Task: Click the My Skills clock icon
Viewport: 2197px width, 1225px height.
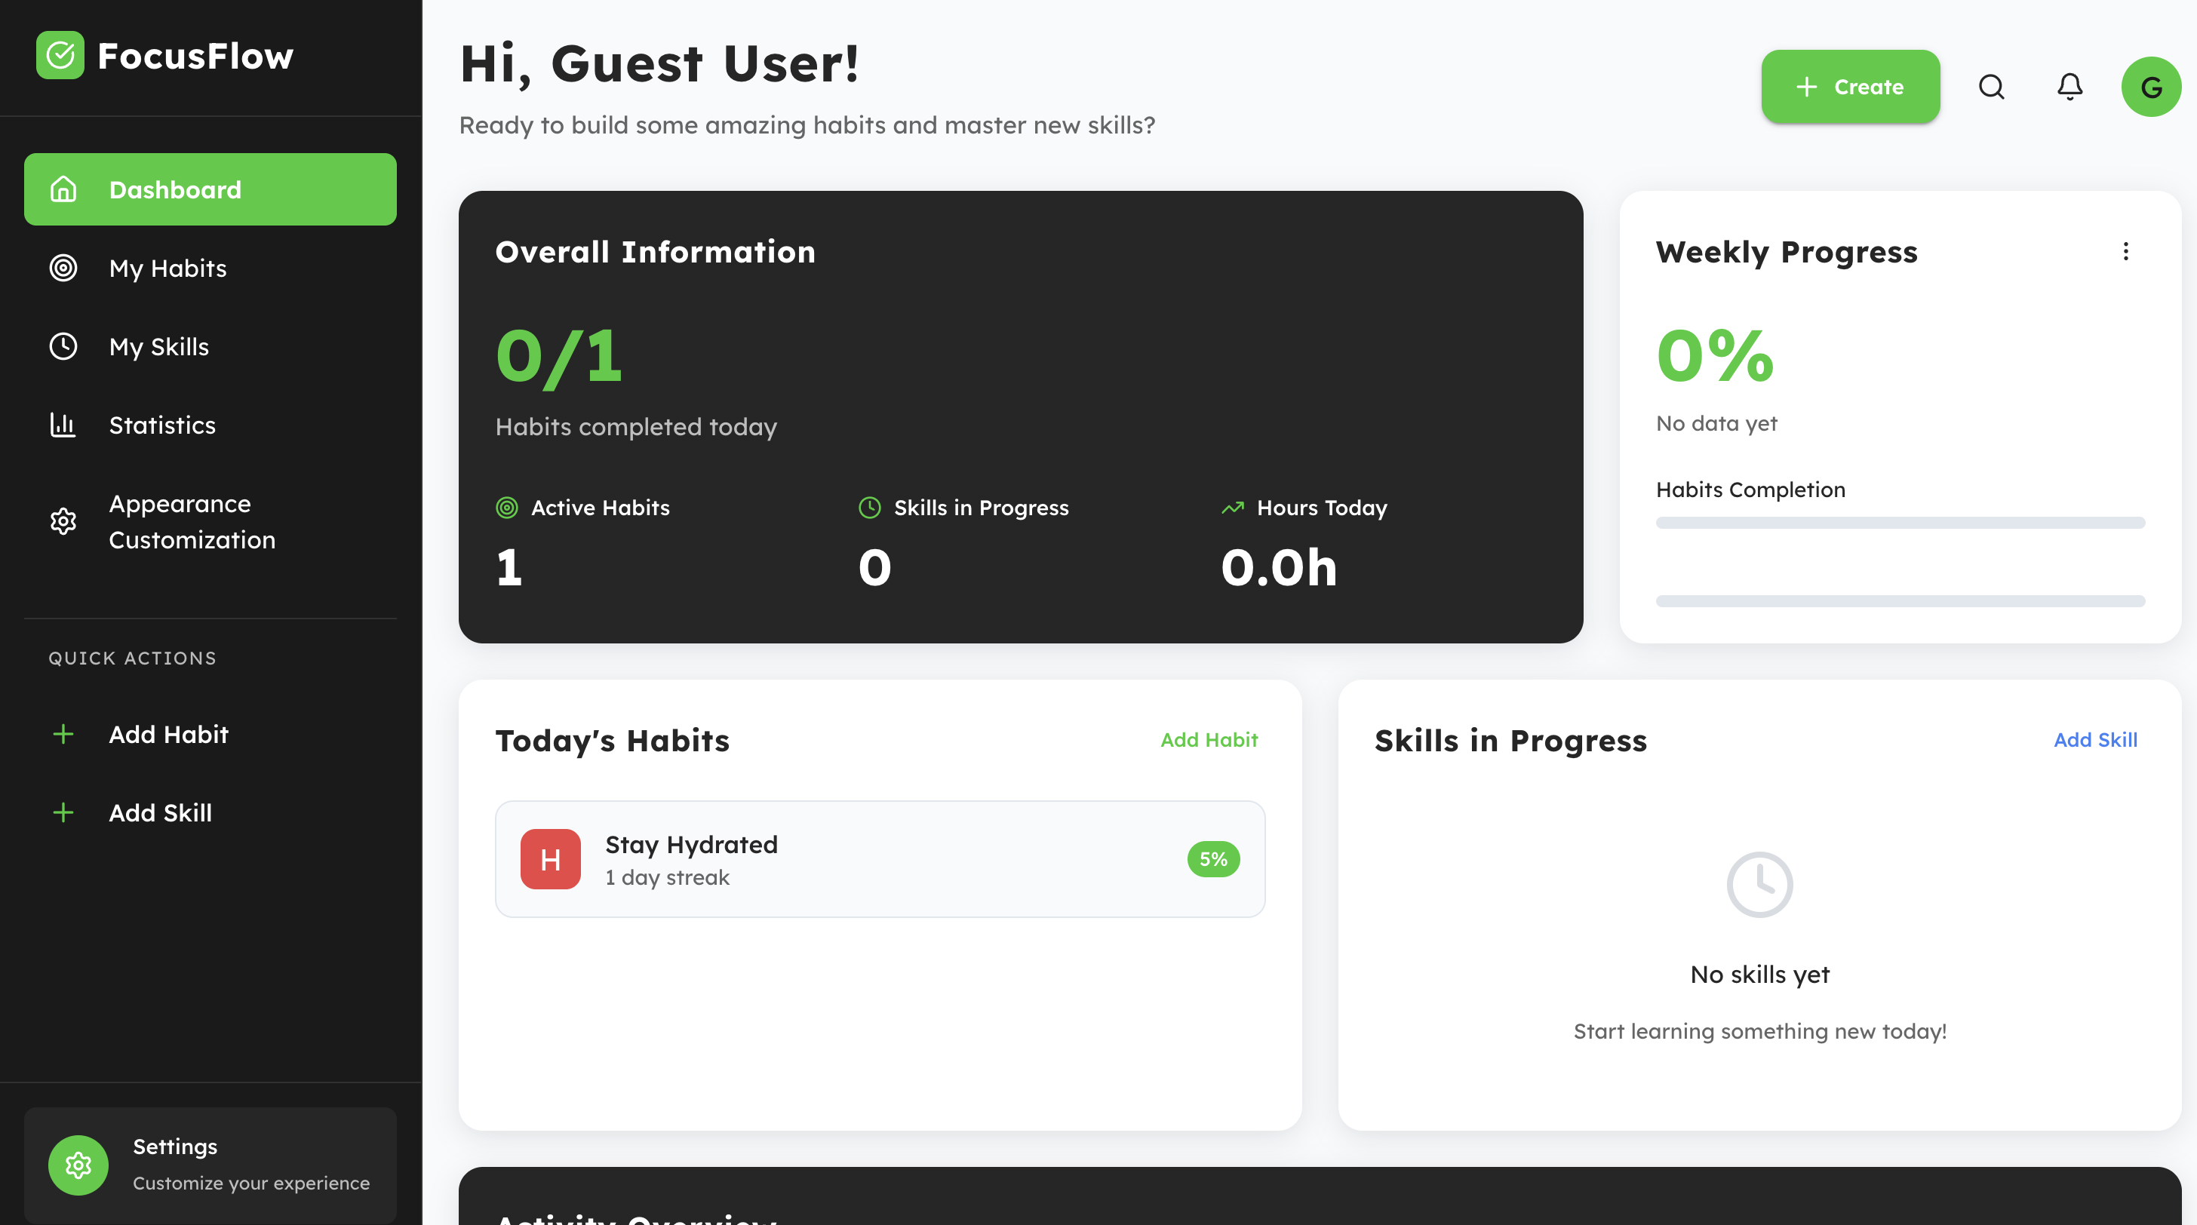Action: coord(63,346)
